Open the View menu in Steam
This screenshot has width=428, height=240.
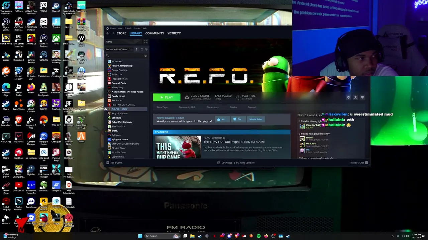click(x=120, y=28)
